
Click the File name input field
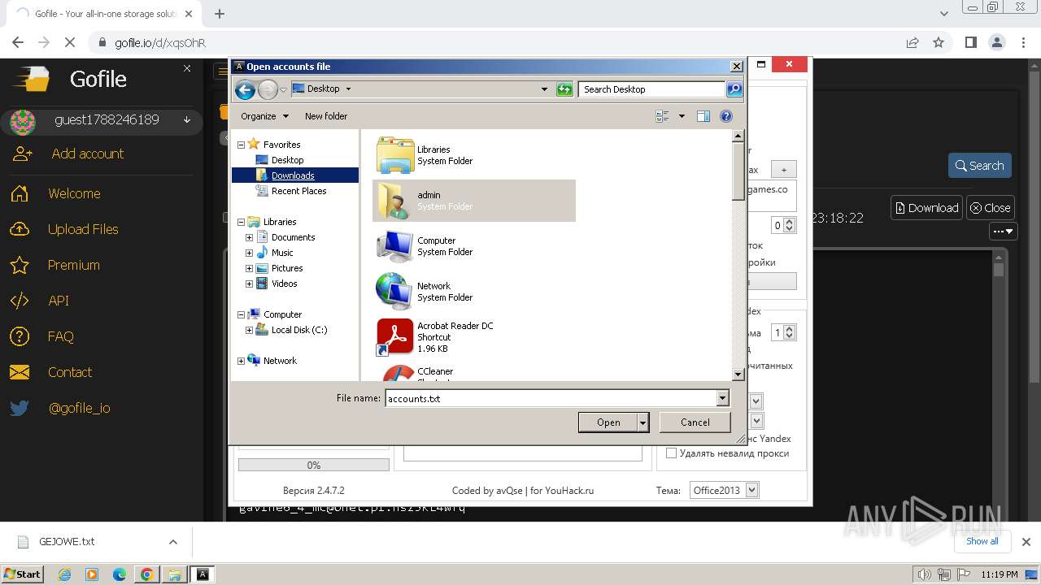551,398
